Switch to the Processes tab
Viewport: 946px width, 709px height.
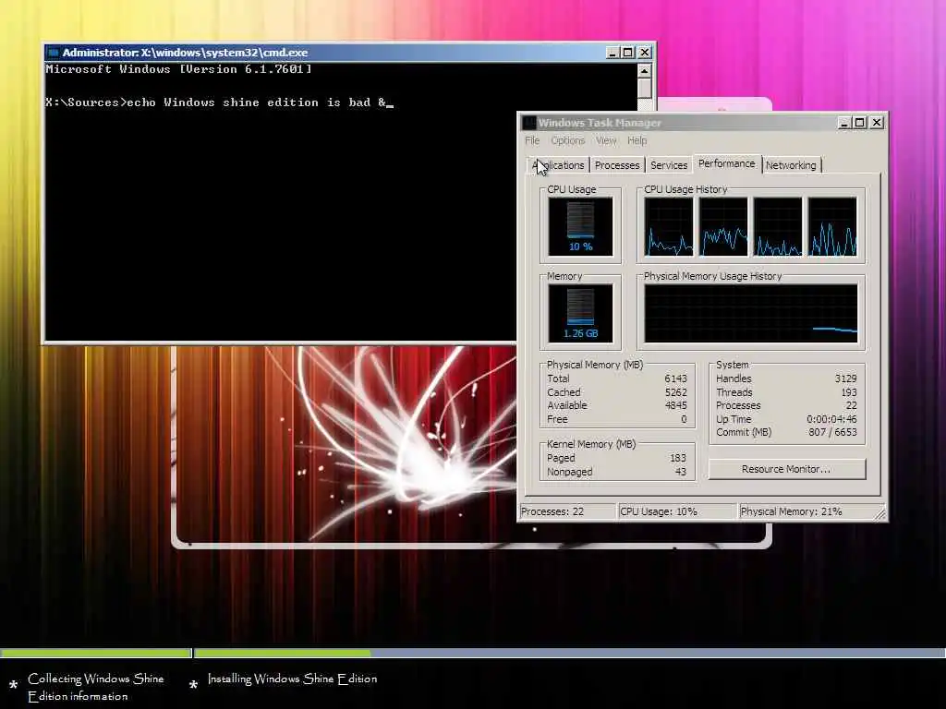click(x=617, y=165)
